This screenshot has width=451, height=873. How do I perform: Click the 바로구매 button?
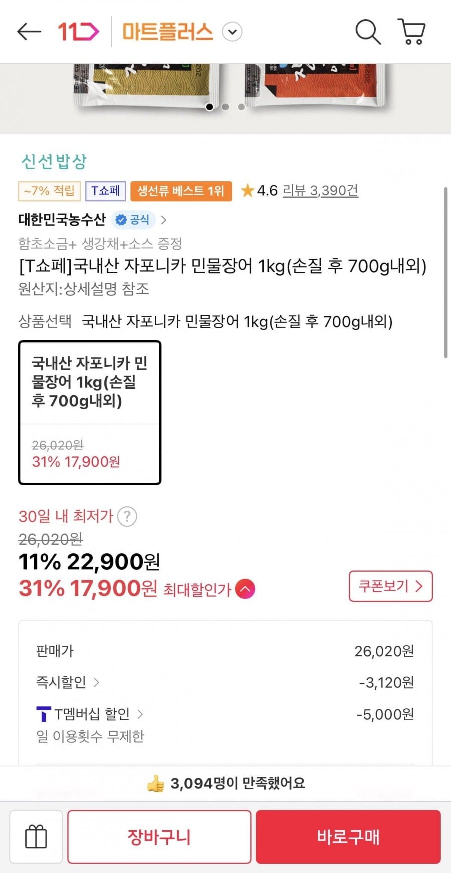click(x=348, y=837)
